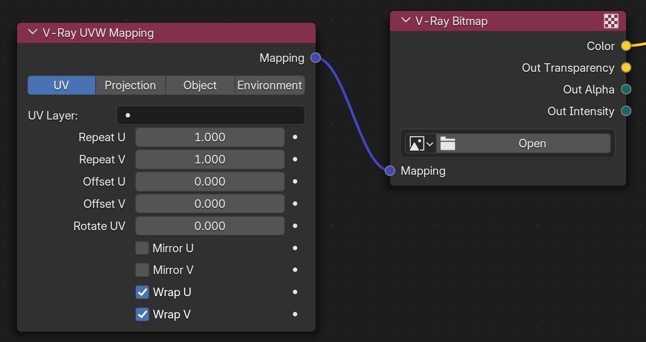
Task: Switch to the Projection tab
Action: tap(130, 85)
